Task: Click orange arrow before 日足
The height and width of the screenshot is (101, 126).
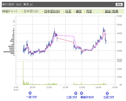Action: (x=64, y=12)
